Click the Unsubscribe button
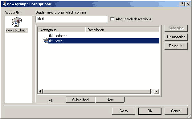 [176, 37]
